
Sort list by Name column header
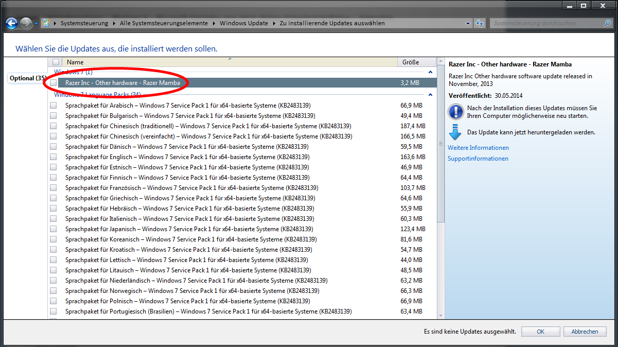click(229, 62)
